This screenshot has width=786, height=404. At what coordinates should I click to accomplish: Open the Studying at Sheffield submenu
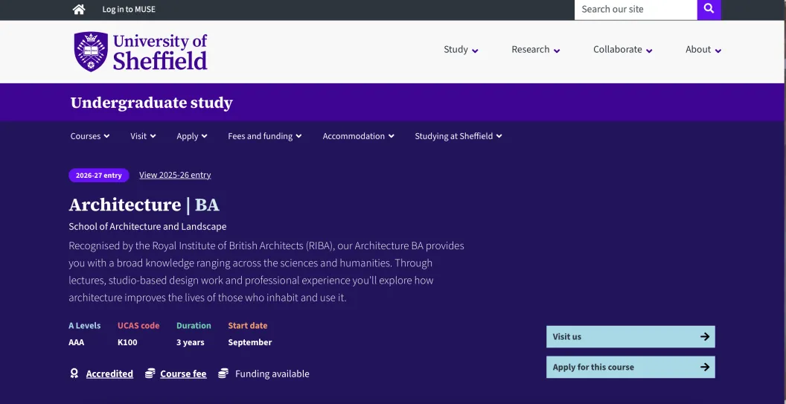(458, 136)
